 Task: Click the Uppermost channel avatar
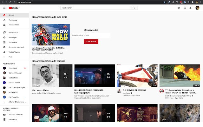[4, 68]
